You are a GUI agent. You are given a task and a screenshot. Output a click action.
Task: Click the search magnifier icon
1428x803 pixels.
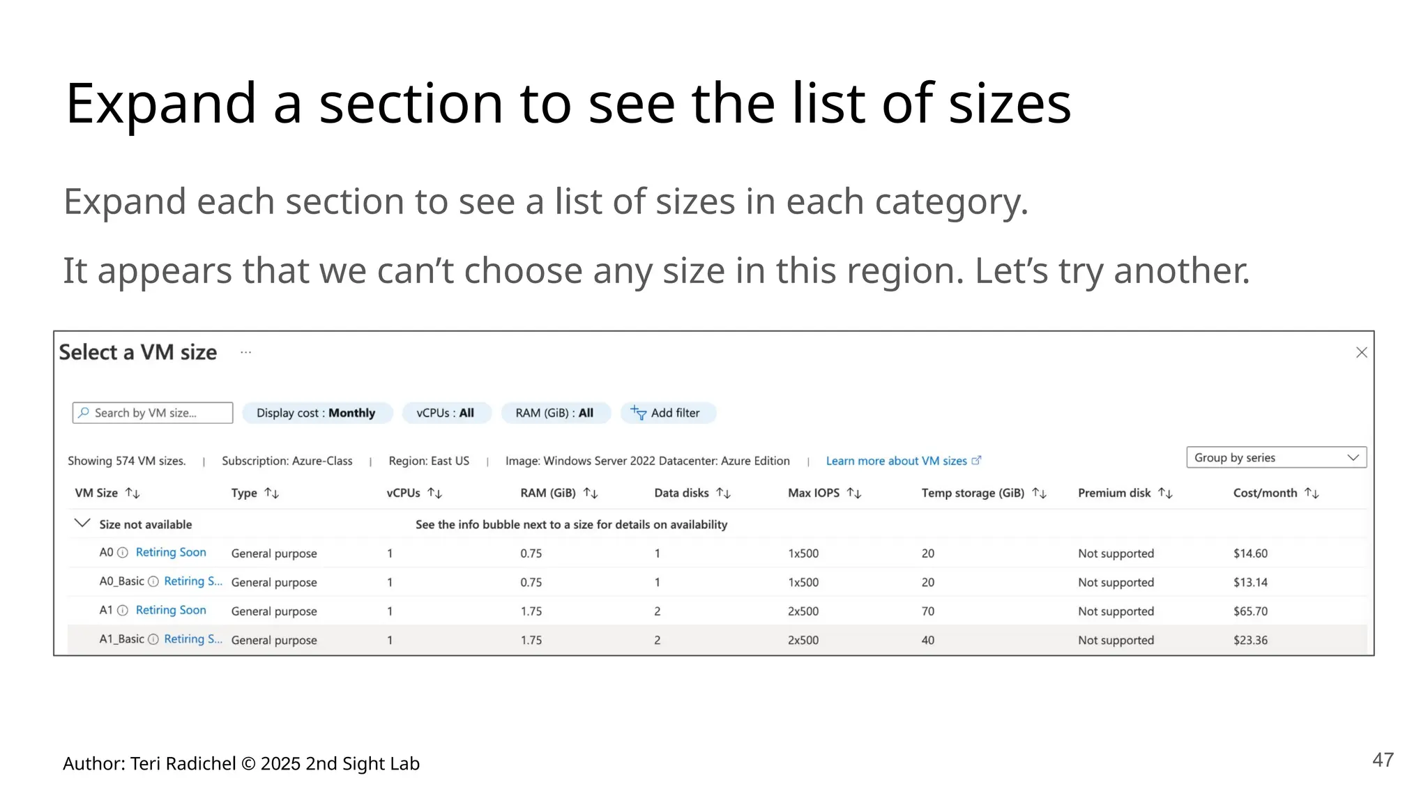pyautogui.click(x=84, y=413)
